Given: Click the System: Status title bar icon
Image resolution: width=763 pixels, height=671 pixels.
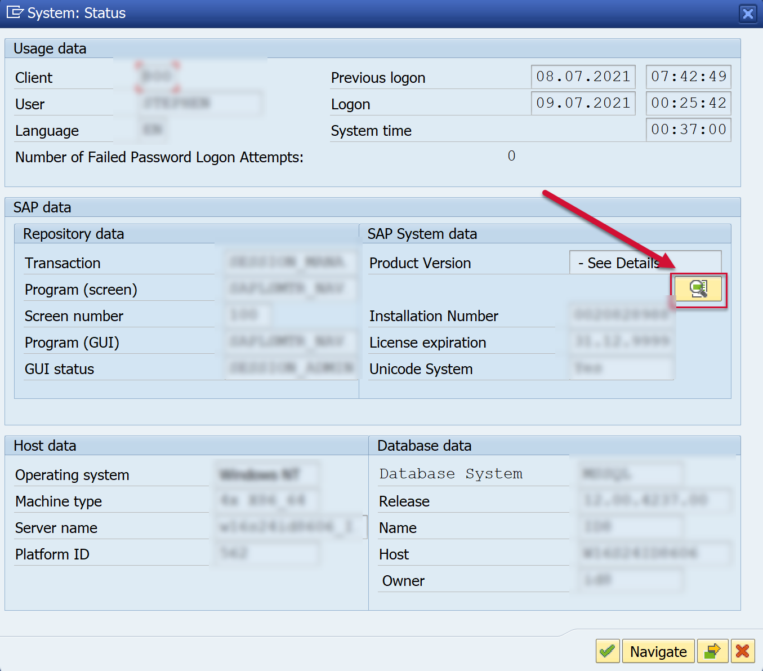Looking at the screenshot, I should pos(15,12).
